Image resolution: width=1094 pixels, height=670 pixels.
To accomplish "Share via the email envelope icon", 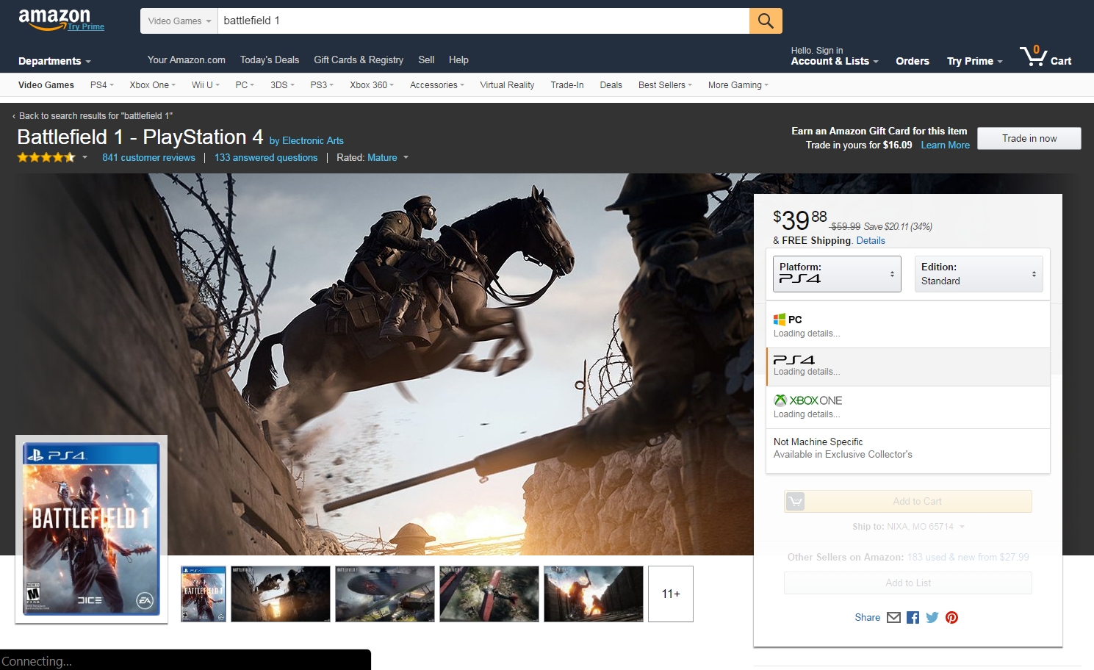I will tap(893, 618).
